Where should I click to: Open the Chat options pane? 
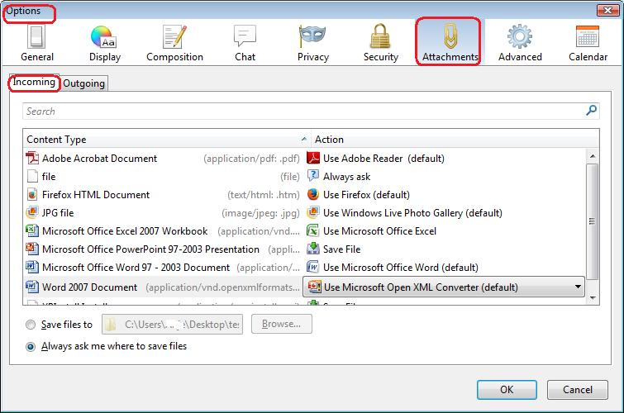[245, 43]
